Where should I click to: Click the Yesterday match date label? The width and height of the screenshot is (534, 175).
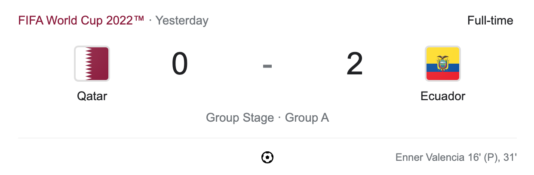pos(182,20)
